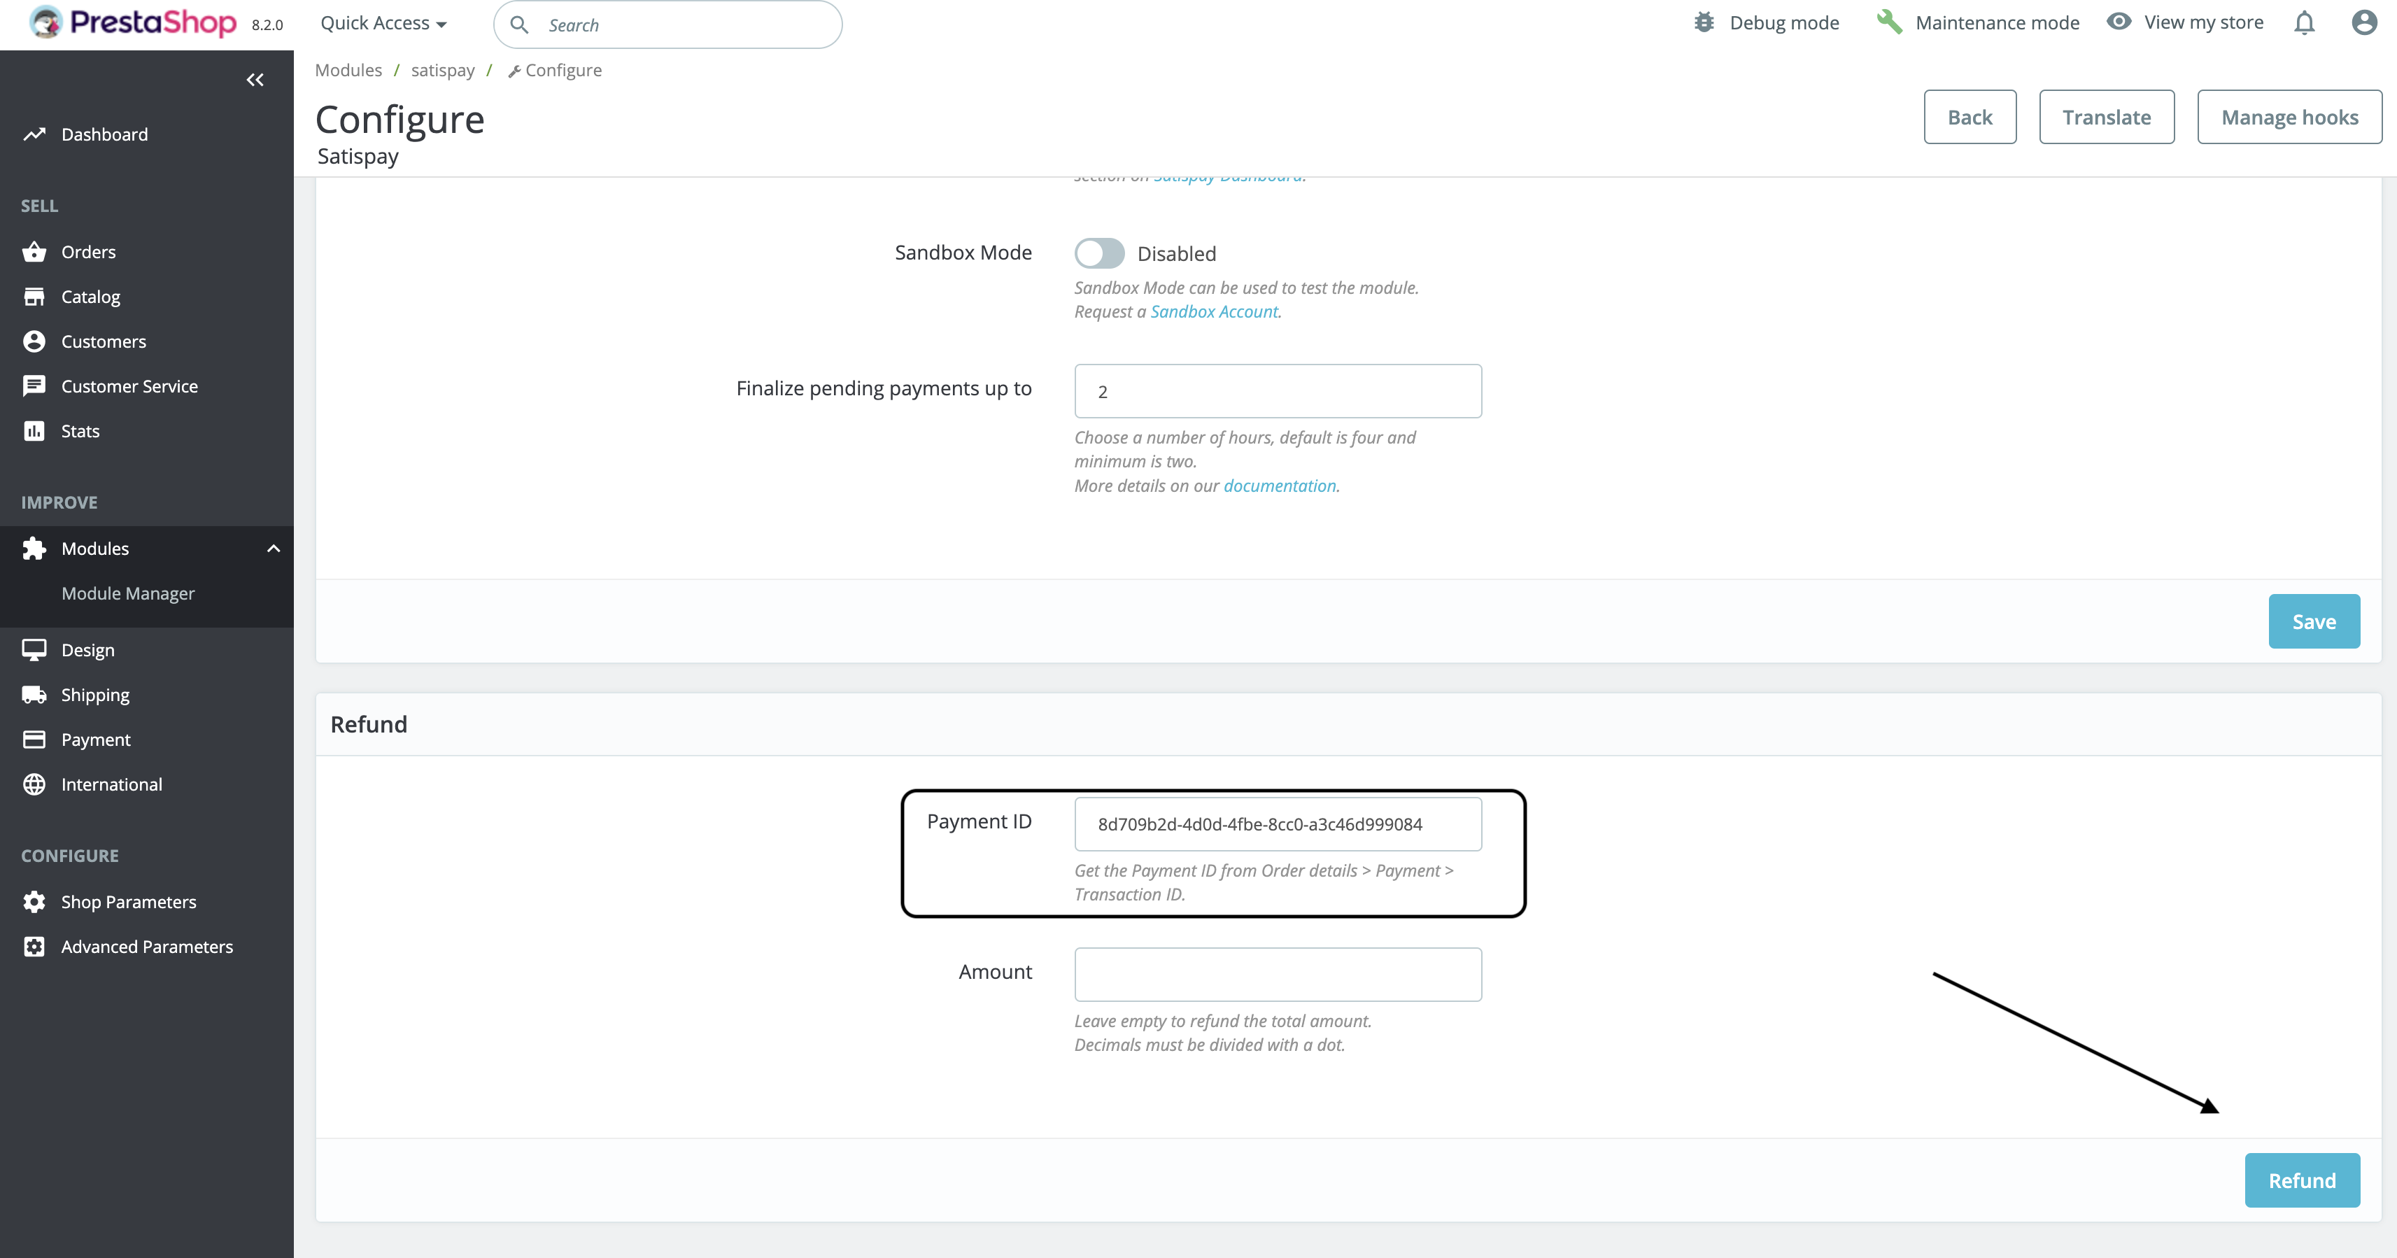Screen dimensions: 2397x1258
Task: Open the Quick Access dropdown
Action: [x=383, y=23]
